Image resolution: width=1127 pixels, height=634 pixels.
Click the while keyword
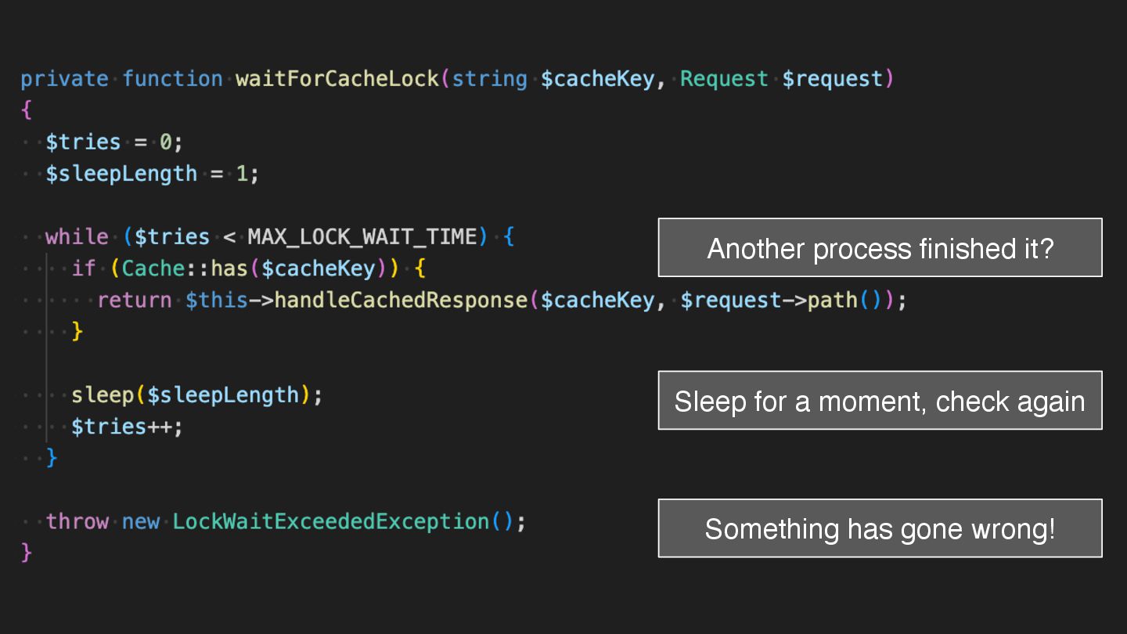[x=77, y=237]
